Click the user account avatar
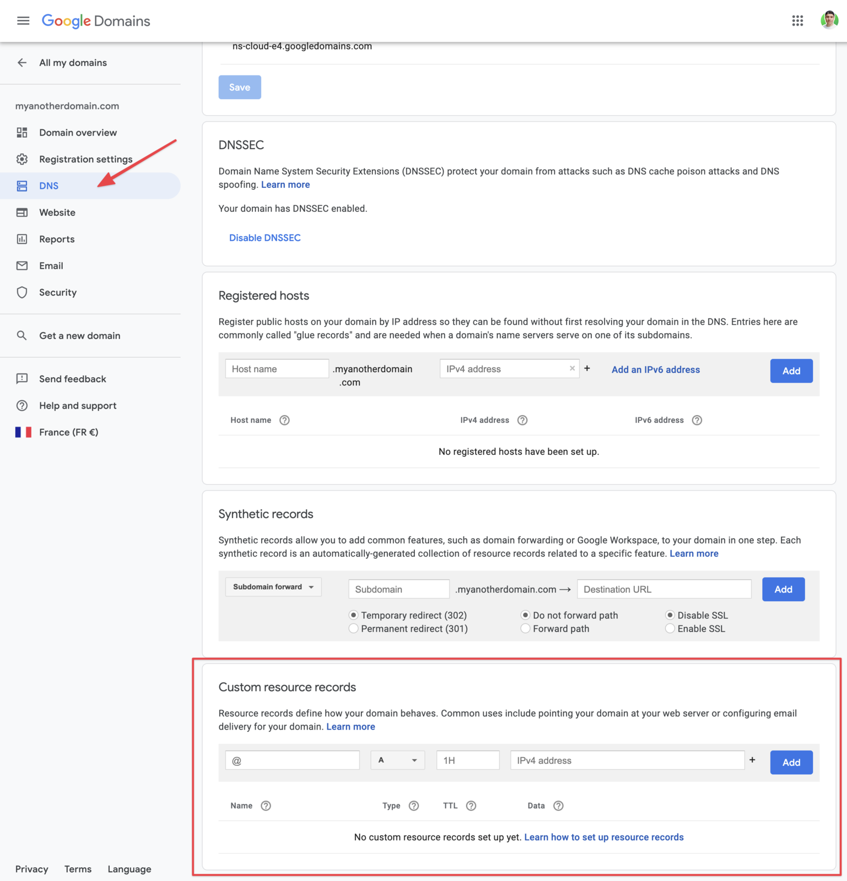This screenshot has width=847, height=881. click(829, 21)
